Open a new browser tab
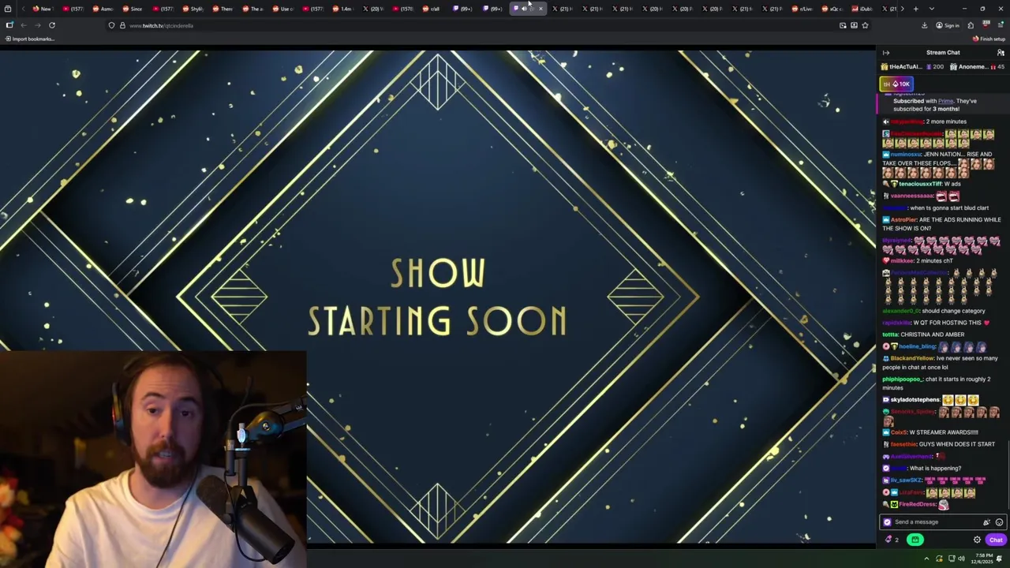 pyautogui.click(x=915, y=9)
